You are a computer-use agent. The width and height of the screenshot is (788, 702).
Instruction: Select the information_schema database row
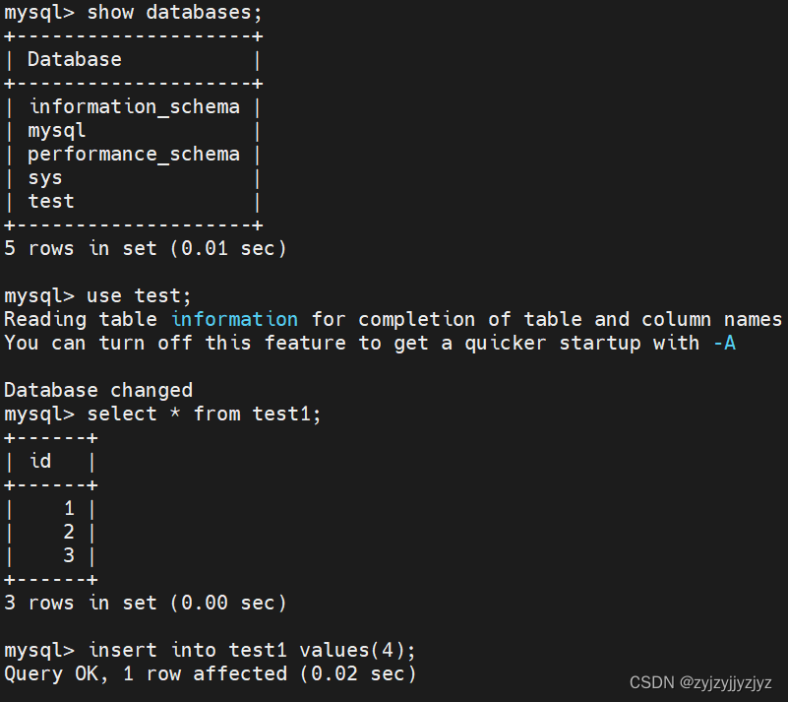pyautogui.click(x=134, y=106)
